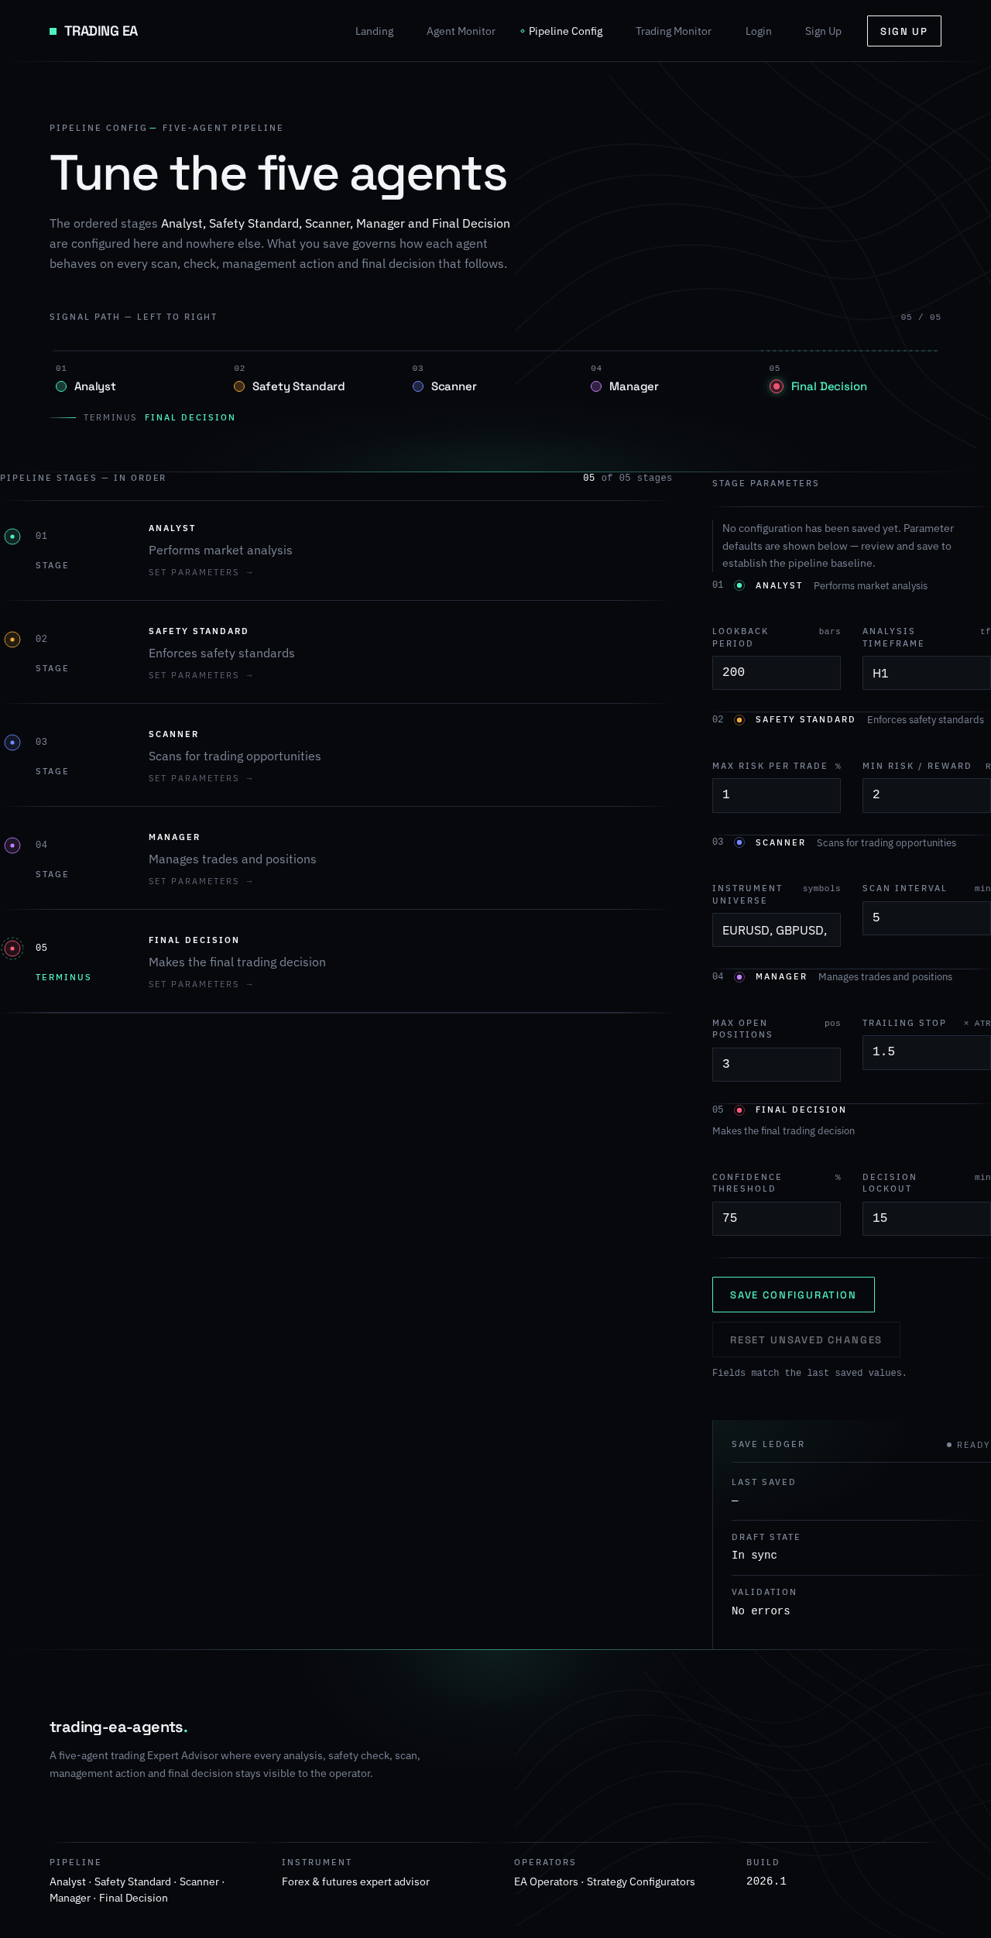
Task: Focus the Analysis Timeframe field
Action: pos(927,673)
